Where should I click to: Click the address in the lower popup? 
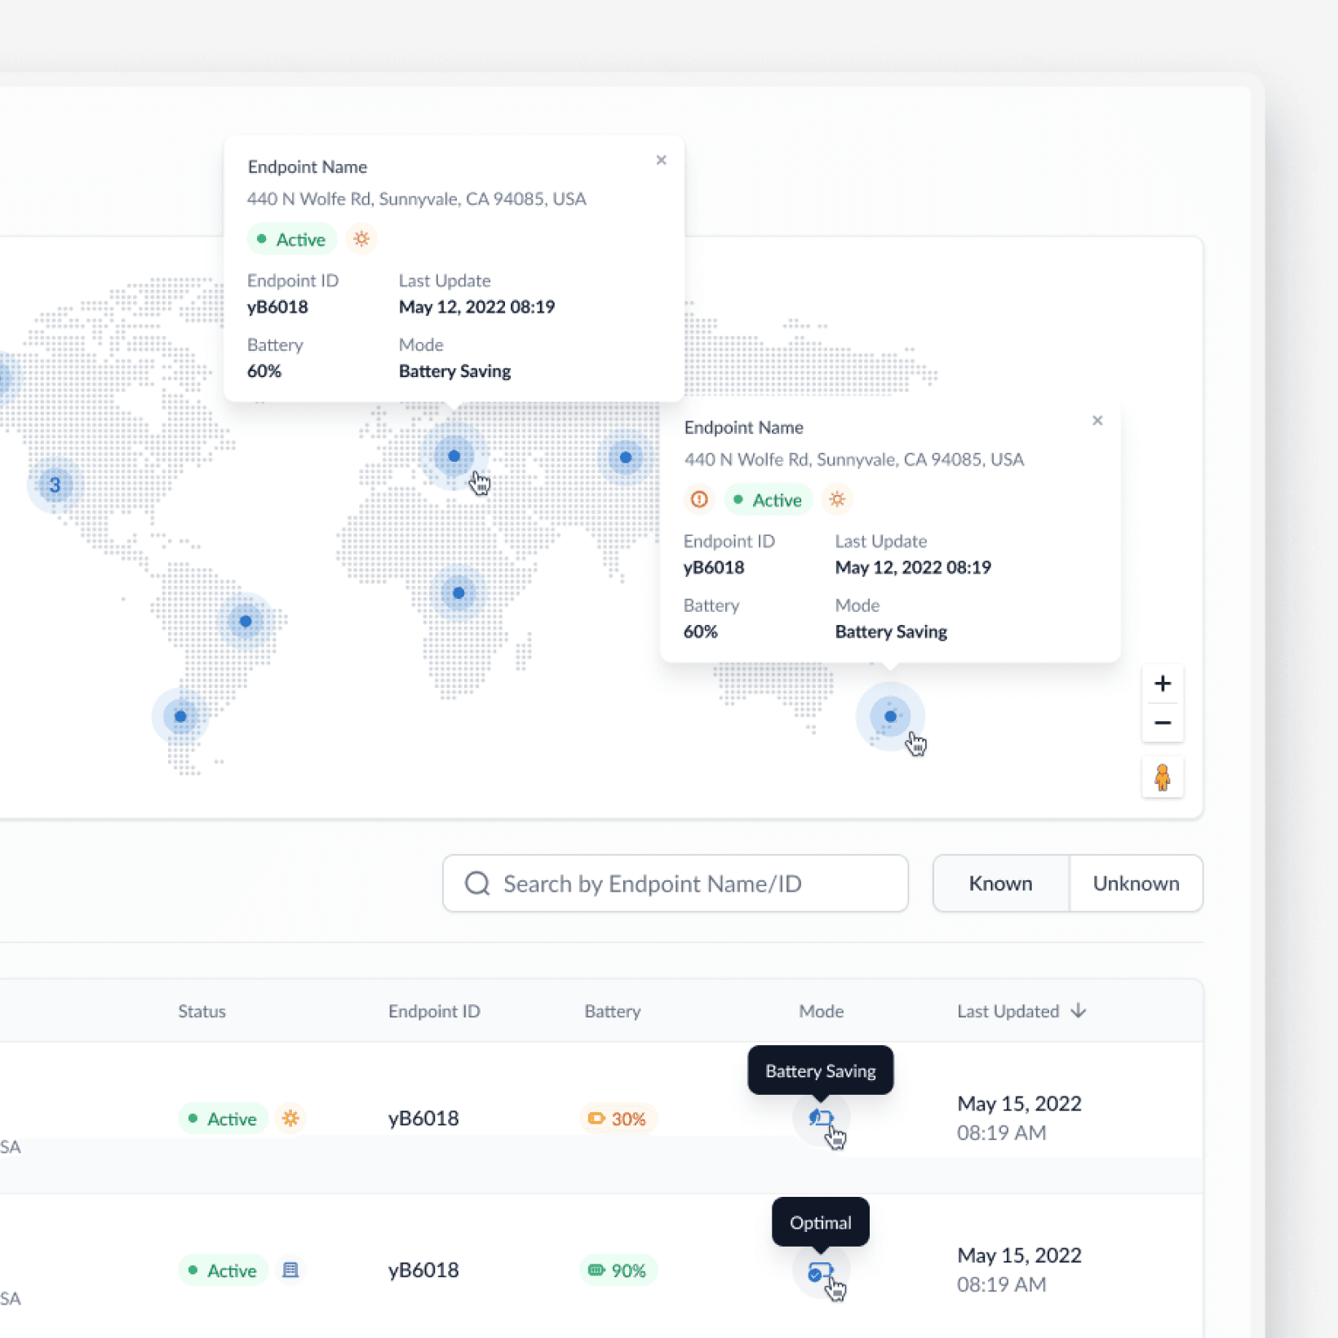tap(853, 459)
